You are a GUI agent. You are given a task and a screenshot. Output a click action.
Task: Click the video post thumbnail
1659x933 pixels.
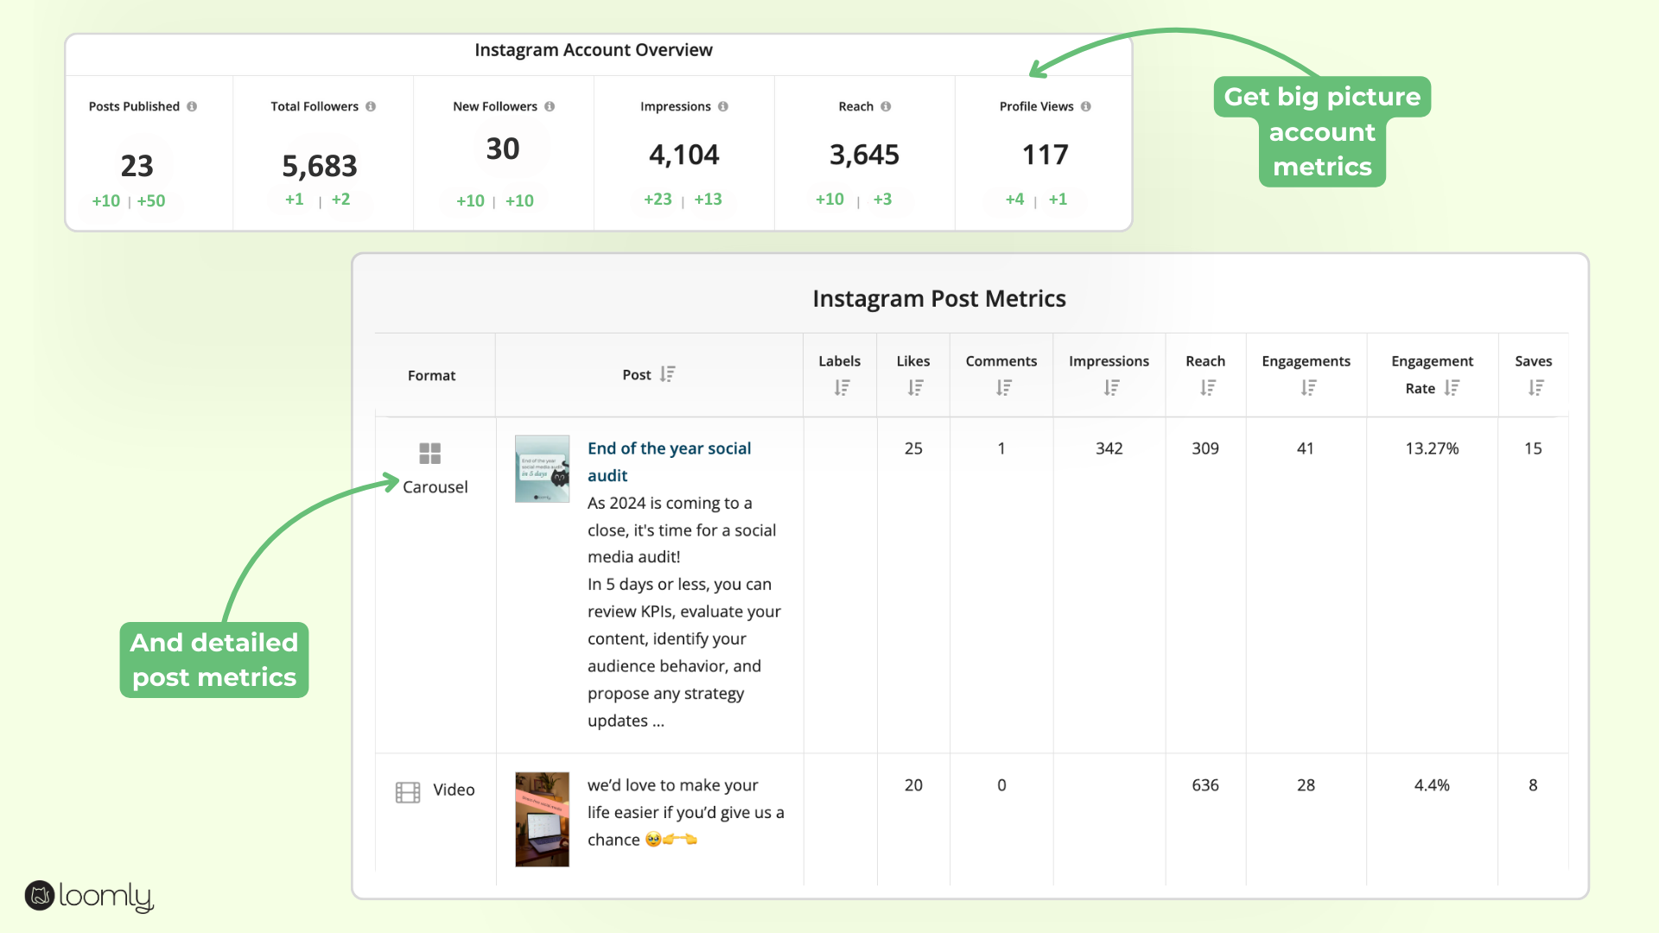tap(542, 818)
